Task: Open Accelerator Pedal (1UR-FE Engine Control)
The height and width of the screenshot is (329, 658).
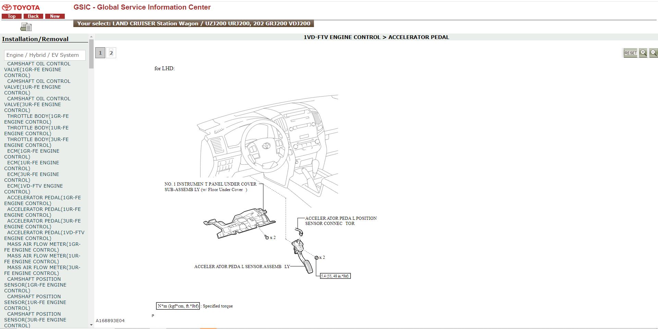Action: (42, 212)
